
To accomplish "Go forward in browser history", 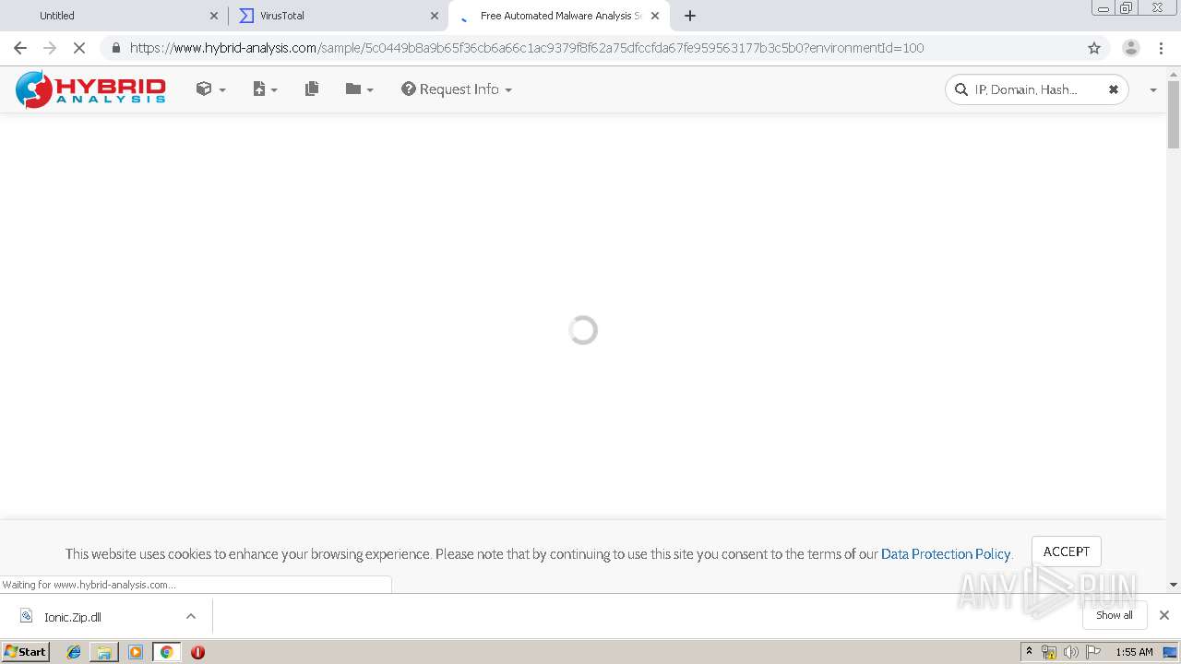I will pyautogui.click(x=50, y=48).
